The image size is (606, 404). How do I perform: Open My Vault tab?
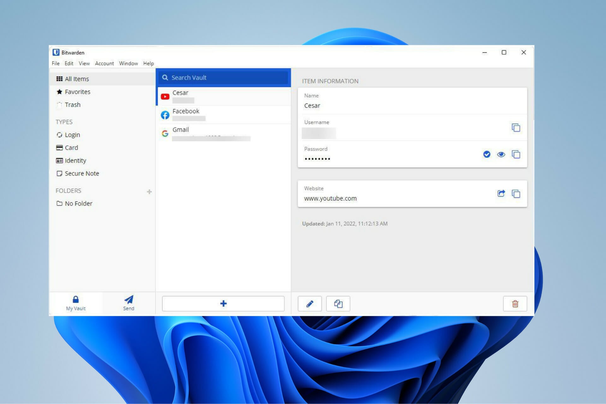click(76, 303)
